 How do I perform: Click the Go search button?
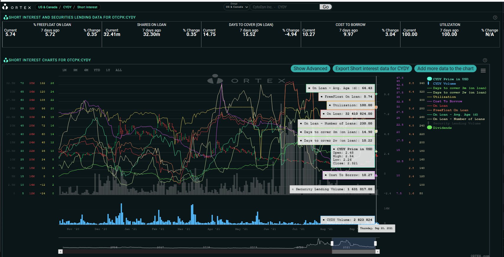(326, 7)
